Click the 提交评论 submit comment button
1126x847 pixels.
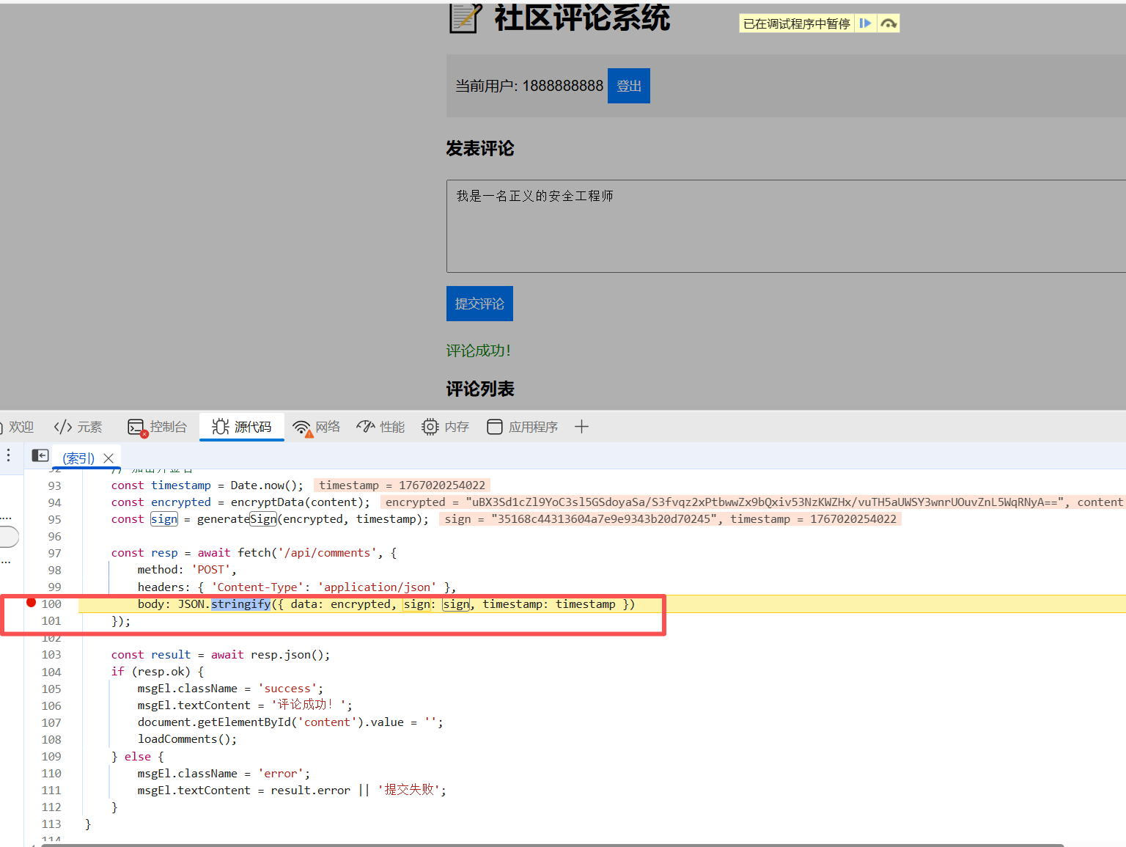point(479,304)
